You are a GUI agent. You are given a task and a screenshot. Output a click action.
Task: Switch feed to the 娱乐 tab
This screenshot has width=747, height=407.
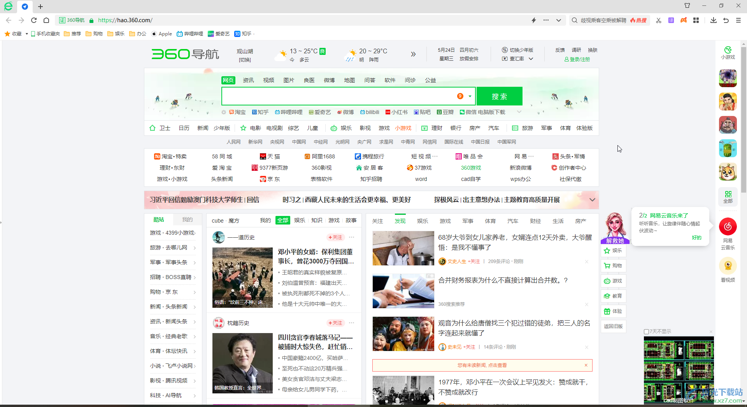(423, 221)
